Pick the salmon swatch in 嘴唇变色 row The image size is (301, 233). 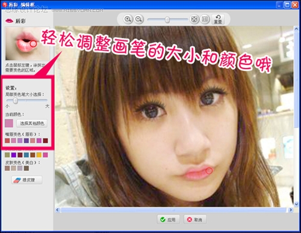pyautogui.click(x=33, y=141)
